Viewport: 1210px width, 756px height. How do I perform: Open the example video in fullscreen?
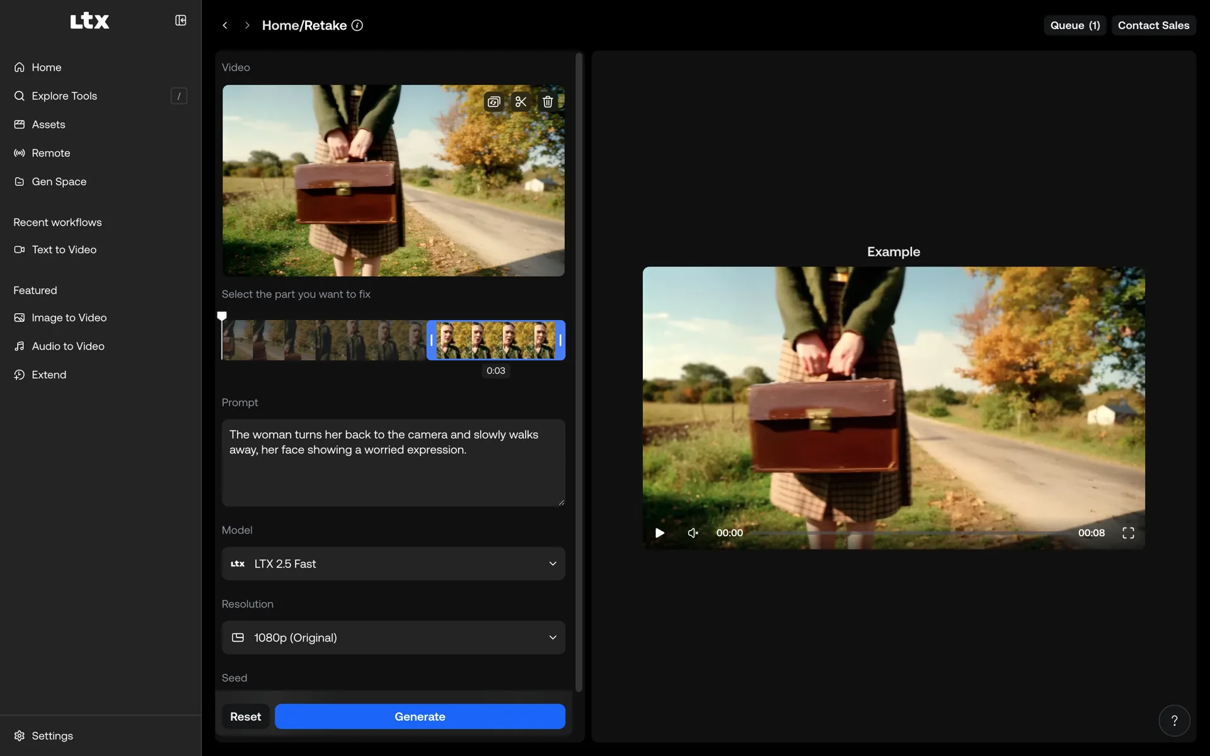pyautogui.click(x=1128, y=533)
